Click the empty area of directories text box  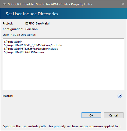pos(63,72)
